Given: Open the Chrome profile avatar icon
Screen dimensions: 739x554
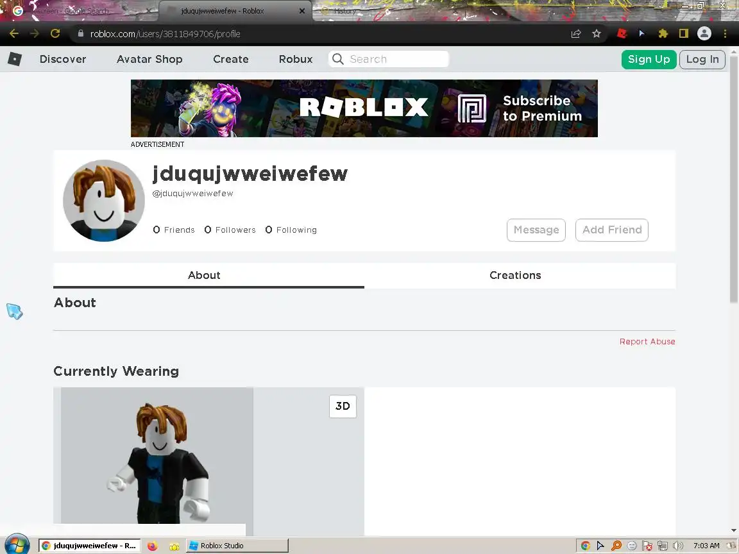Looking at the screenshot, I should click(704, 33).
